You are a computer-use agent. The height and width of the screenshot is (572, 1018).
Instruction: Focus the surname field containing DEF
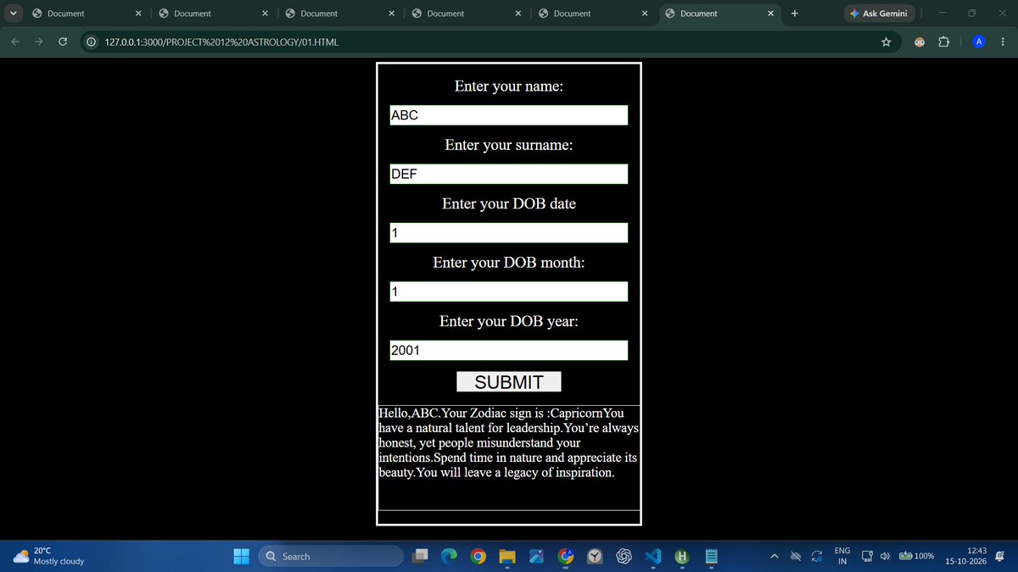click(509, 175)
